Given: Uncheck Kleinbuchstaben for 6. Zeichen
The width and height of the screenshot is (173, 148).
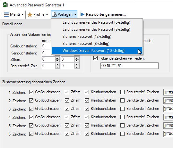Looking at the screenshot, I should click(87, 134).
